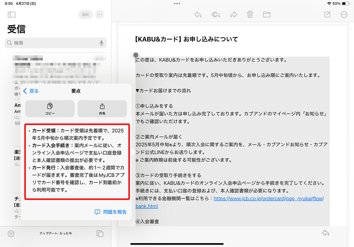Viewport: 354px width, 247px height.
Task: Delete the email with the trash icon
Action: (250, 14)
